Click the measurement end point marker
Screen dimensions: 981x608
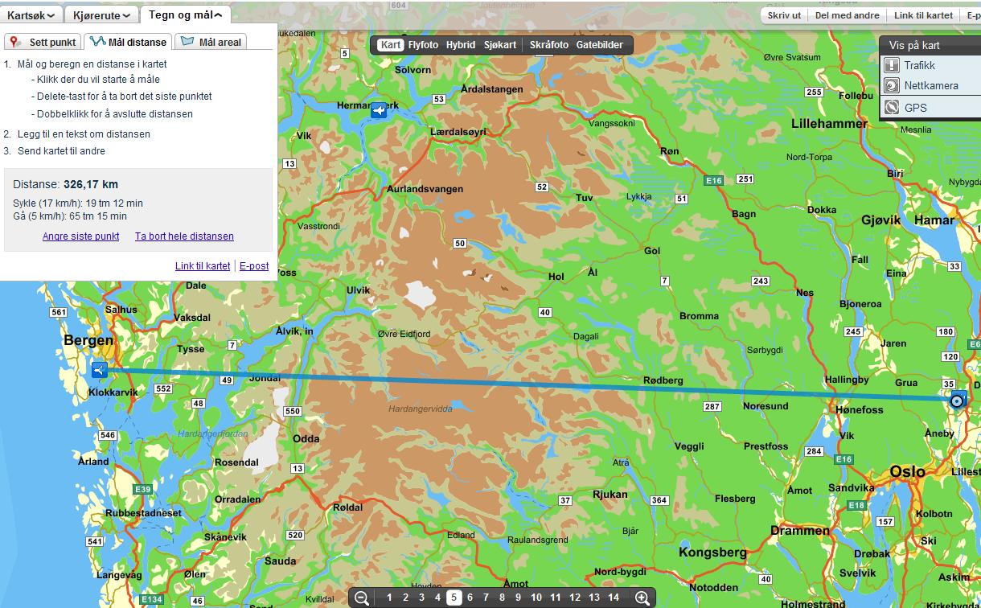tap(957, 401)
